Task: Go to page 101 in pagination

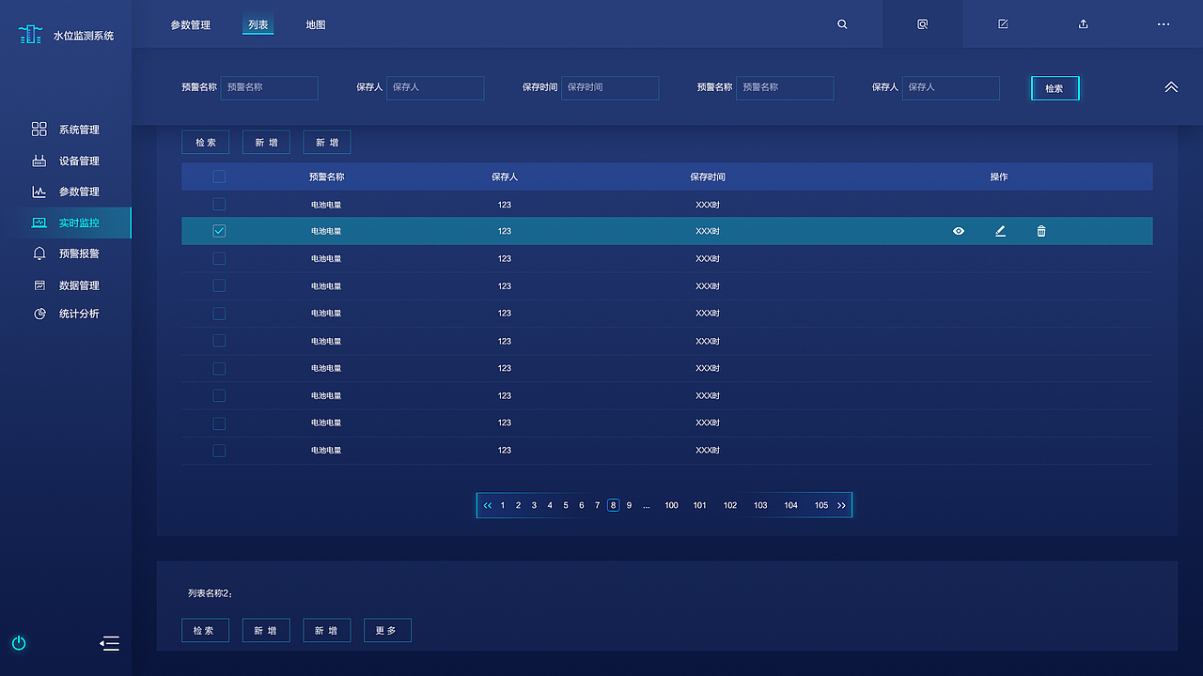Action: [x=699, y=505]
